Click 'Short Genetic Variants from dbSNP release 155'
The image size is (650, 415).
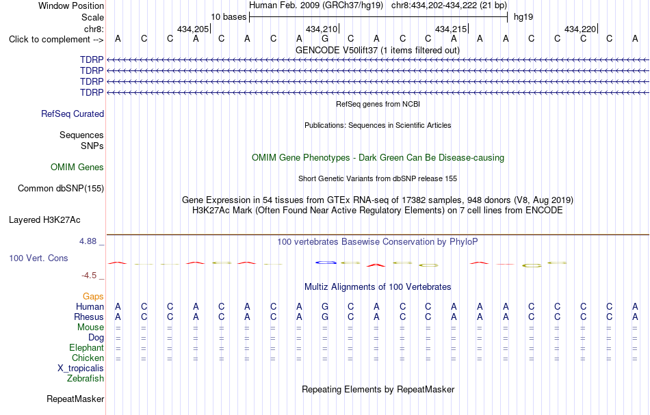(378, 179)
